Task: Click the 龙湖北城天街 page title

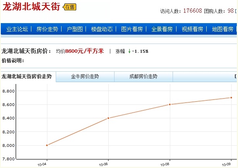Action: coord(31,7)
